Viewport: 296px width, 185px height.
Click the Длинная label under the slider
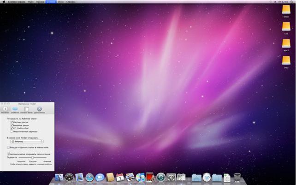click(47, 161)
